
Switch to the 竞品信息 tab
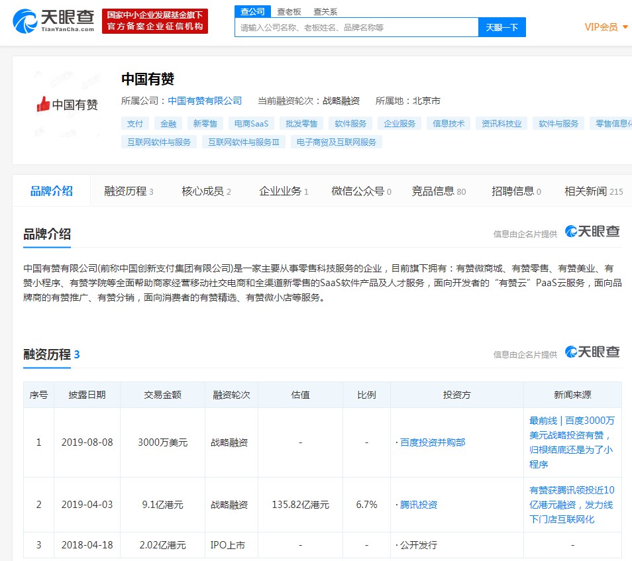pyautogui.click(x=439, y=191)
